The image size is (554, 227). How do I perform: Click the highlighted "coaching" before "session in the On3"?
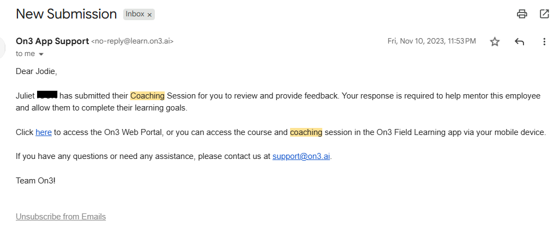click(306, 132)
